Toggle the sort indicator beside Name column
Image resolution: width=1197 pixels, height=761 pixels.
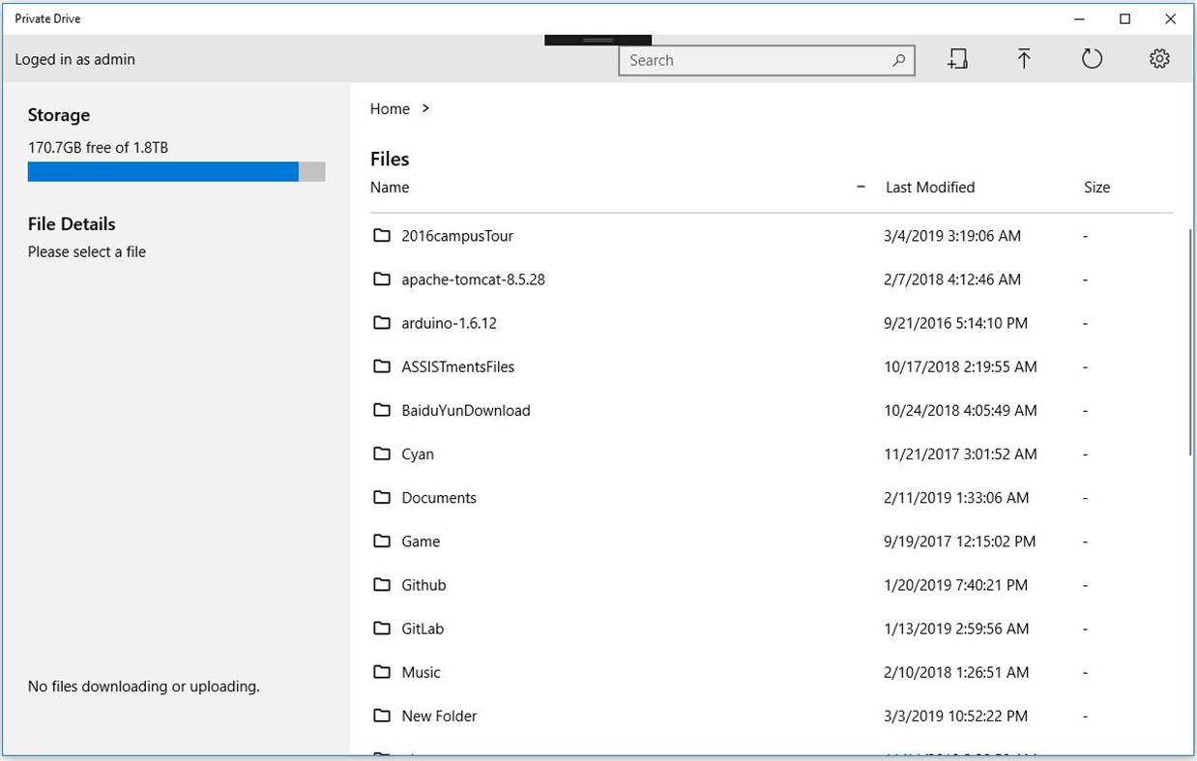click(x=861, y=188)
